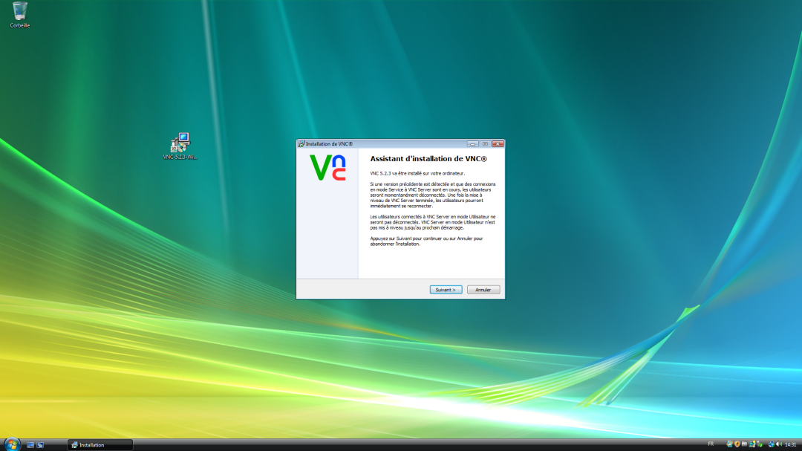The height and width of the screenshot is (451, 802).
Task: Click the VNC tray icon in the notification area
Action: [745, 444]
